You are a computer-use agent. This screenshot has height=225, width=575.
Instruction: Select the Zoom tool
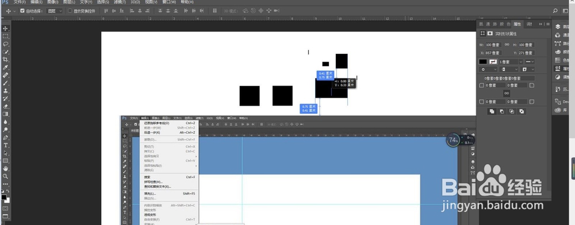pyautogui.click(x=6, y=176)
